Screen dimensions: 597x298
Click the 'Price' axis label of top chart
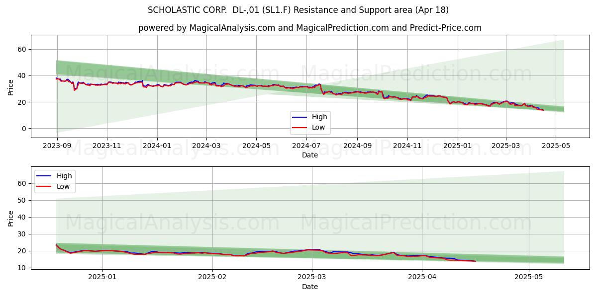coord(11,86)
